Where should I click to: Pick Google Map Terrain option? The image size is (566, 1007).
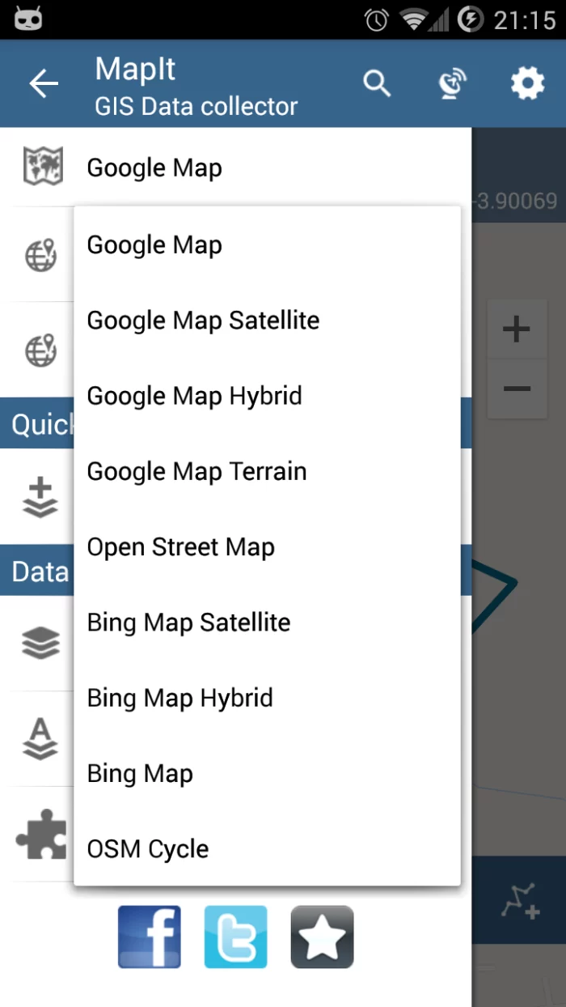[196, 471]
